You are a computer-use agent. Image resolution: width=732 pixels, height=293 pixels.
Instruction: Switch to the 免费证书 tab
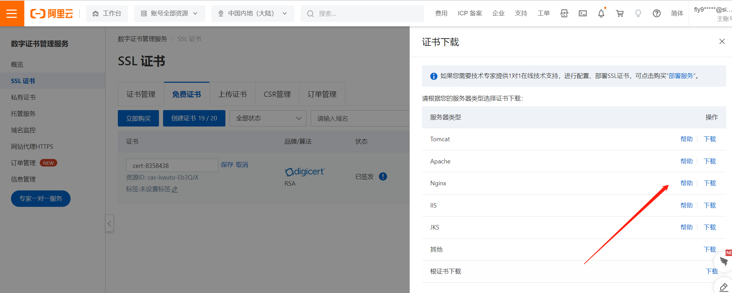(x=187, y=94)
